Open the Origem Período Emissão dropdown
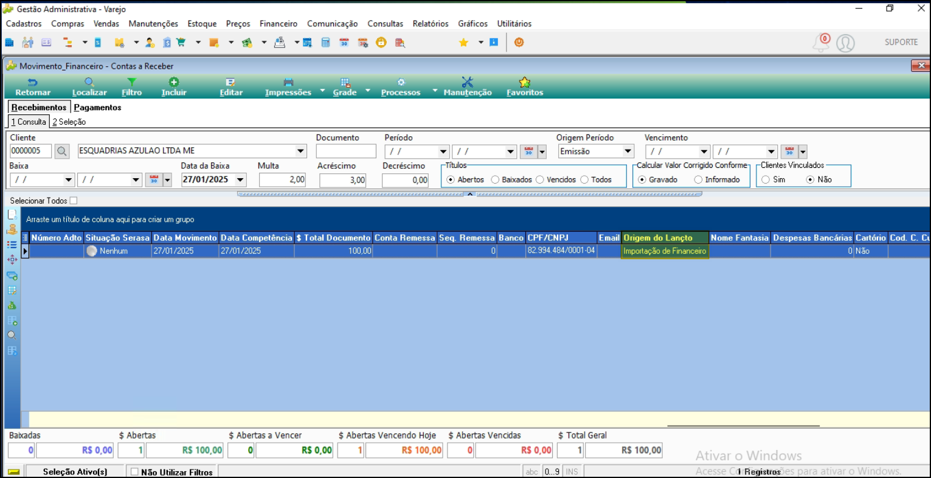Image resolution: width=931 pixels, height=478 pixels. 628,151
